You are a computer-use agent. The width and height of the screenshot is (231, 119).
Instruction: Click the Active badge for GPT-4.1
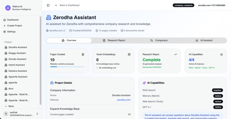pos(218,107)
